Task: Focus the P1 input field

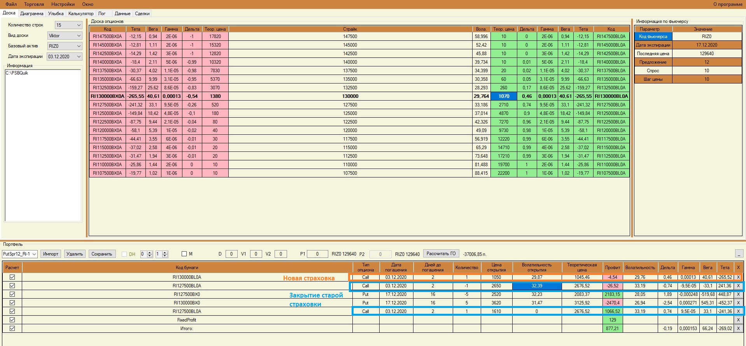Action: pyautogui.click(x=317, y=254)
